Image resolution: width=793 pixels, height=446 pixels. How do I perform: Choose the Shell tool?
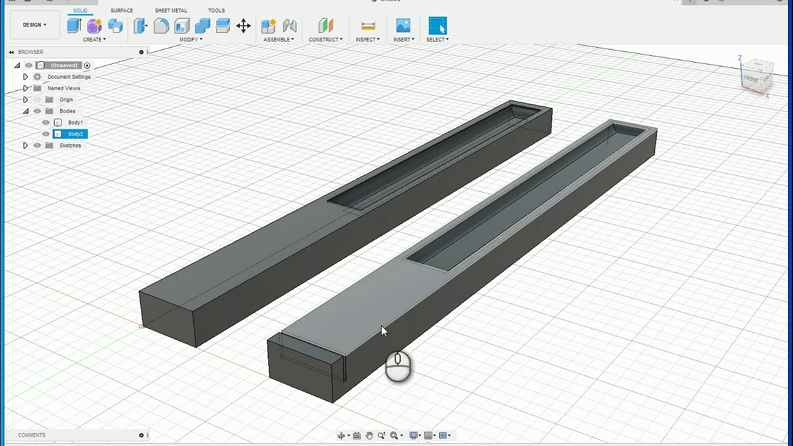pyautogui.click(x=182, y=25)
